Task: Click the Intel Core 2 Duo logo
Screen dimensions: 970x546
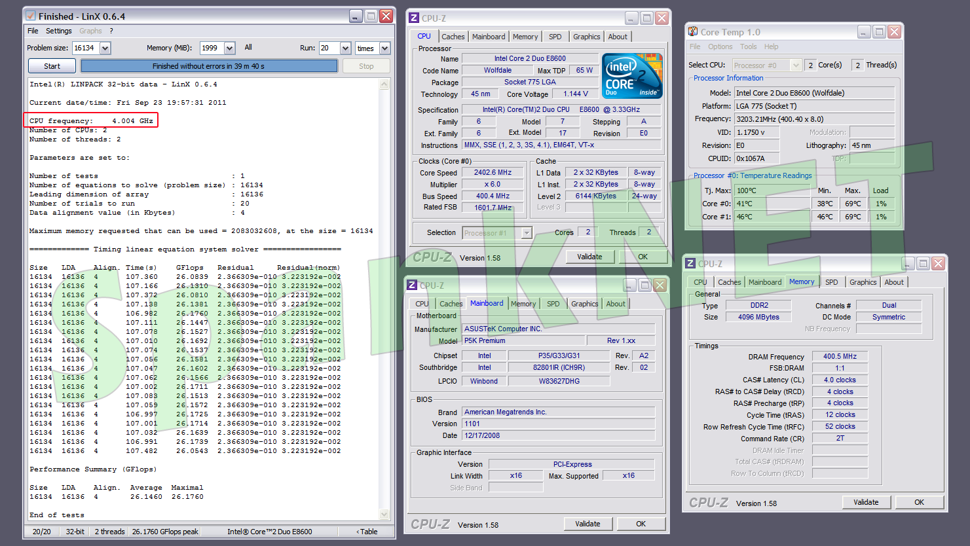Action: pyautogui.click(x=632, y=76)
